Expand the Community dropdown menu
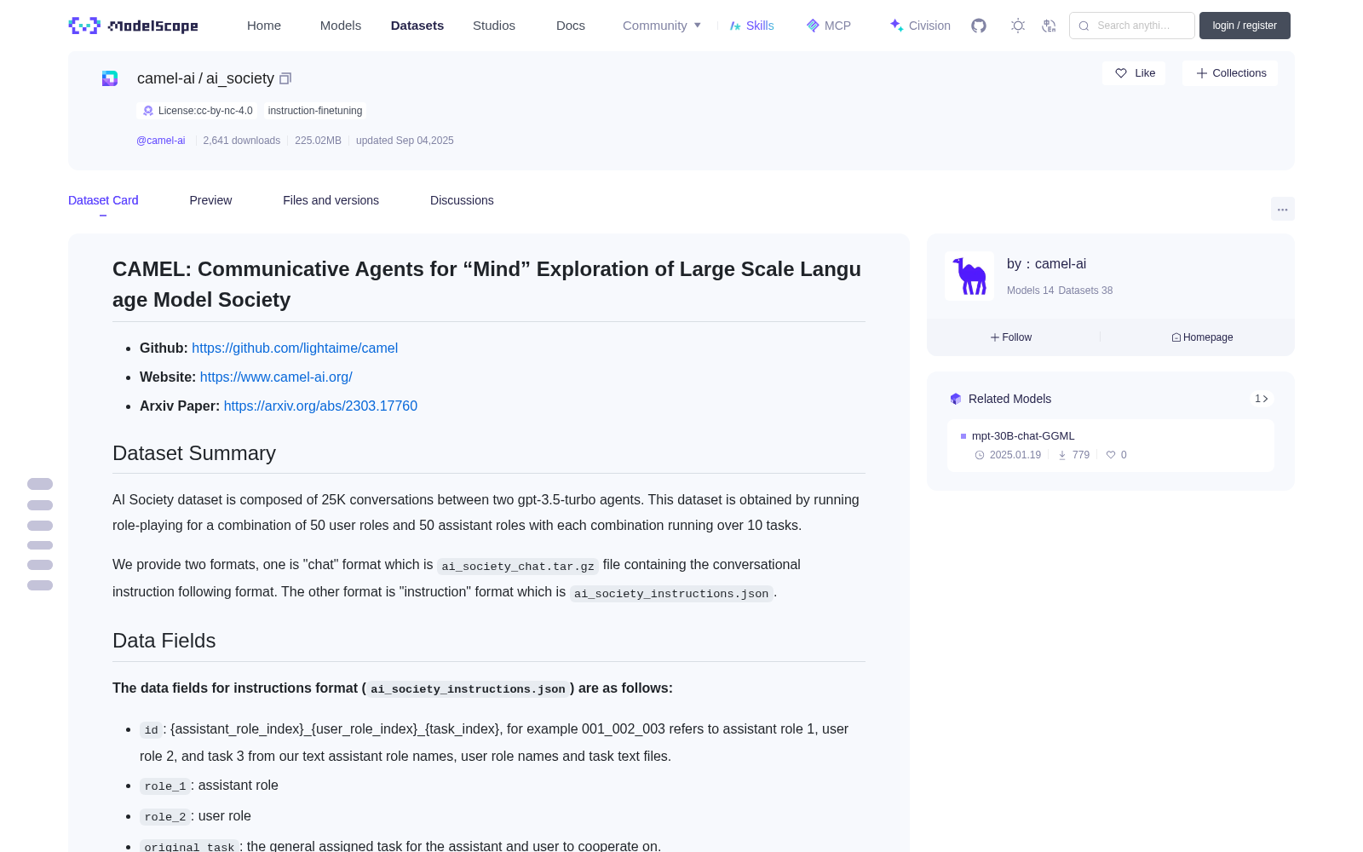This screenshot has width=1363, height=852. [662, 26]
